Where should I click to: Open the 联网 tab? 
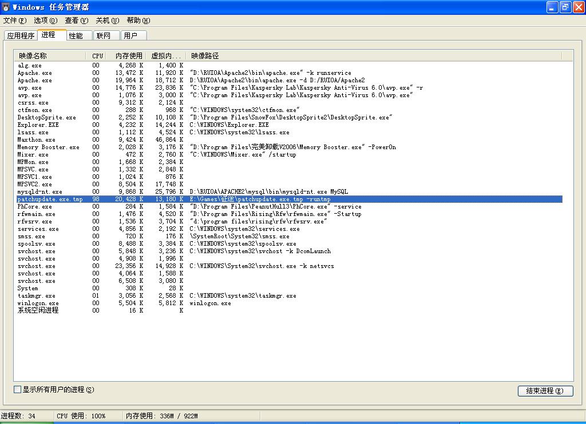click(106, 35)
